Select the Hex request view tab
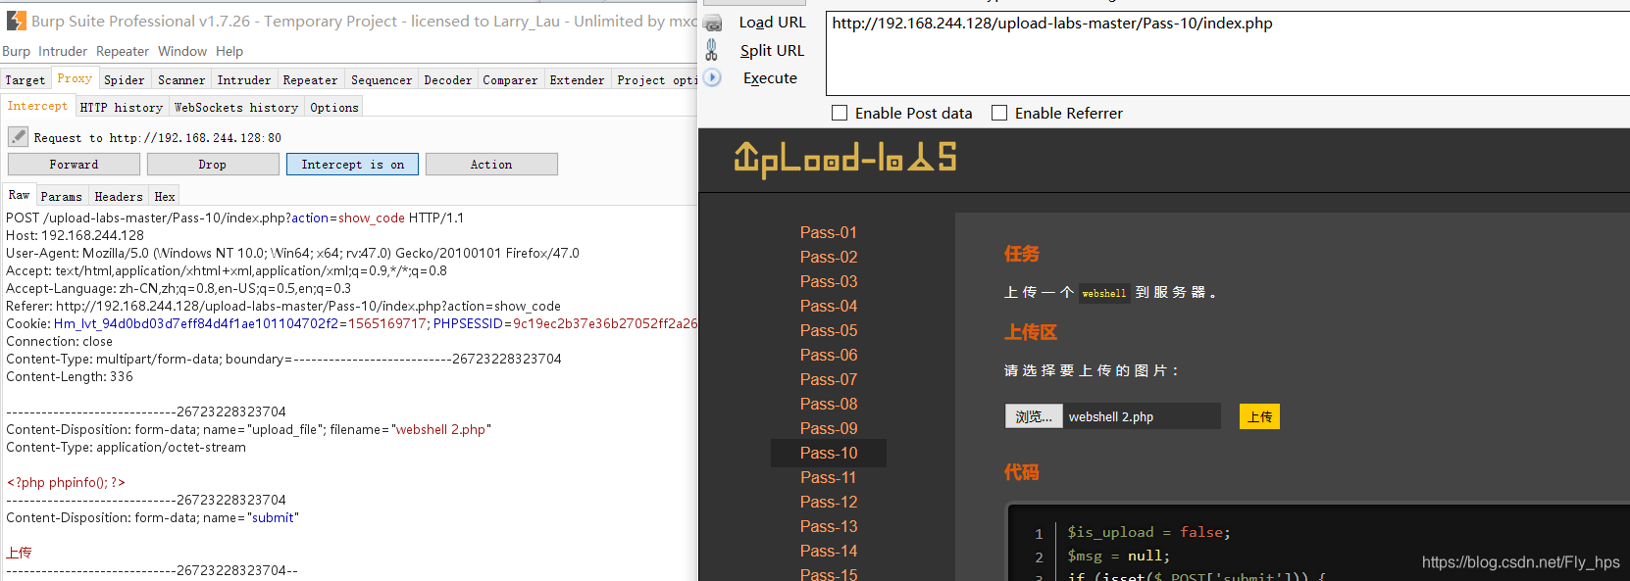The width and height of the screenshot is (1630, 581). click(x=165, y=197)
